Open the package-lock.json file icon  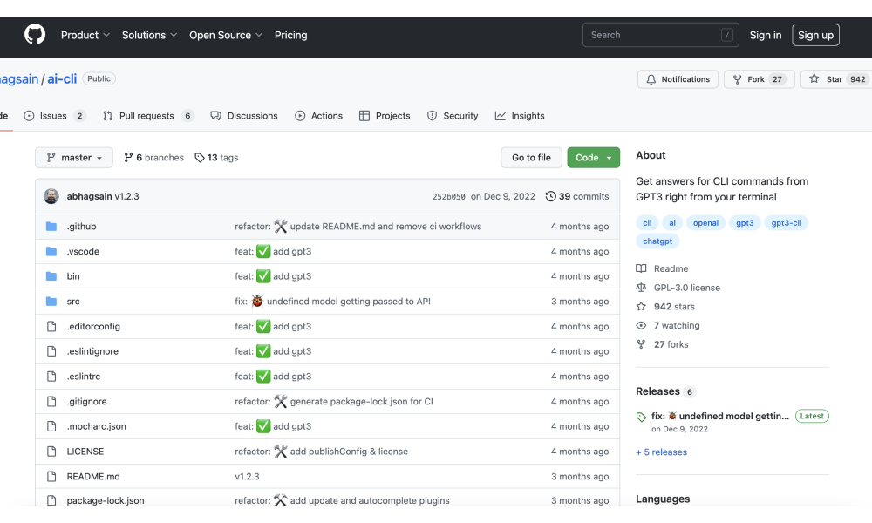[x=51, y=500]
